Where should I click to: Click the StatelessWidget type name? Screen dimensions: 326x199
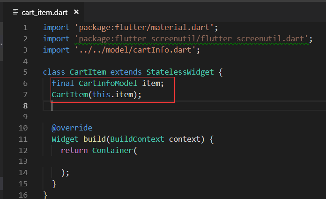(x=180, y=72)
